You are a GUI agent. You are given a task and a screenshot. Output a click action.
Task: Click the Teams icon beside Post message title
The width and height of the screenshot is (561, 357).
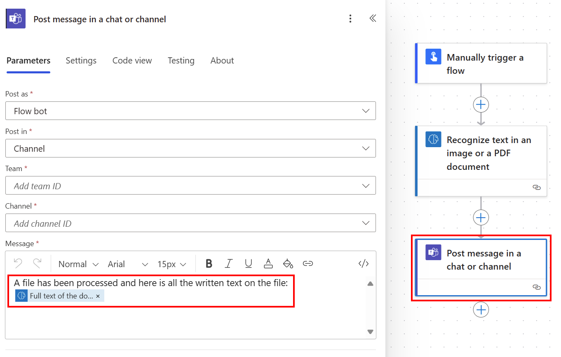[x=15, y=18]
